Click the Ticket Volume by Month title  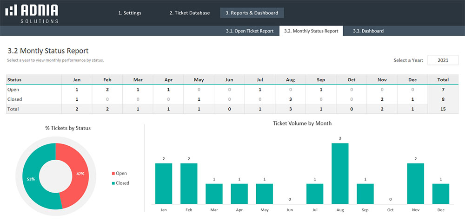302,123
